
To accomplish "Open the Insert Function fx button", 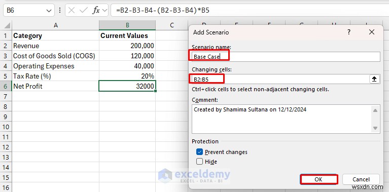I will [96, 11].
